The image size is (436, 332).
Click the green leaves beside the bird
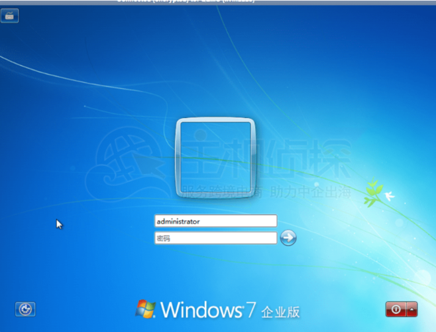372,192
